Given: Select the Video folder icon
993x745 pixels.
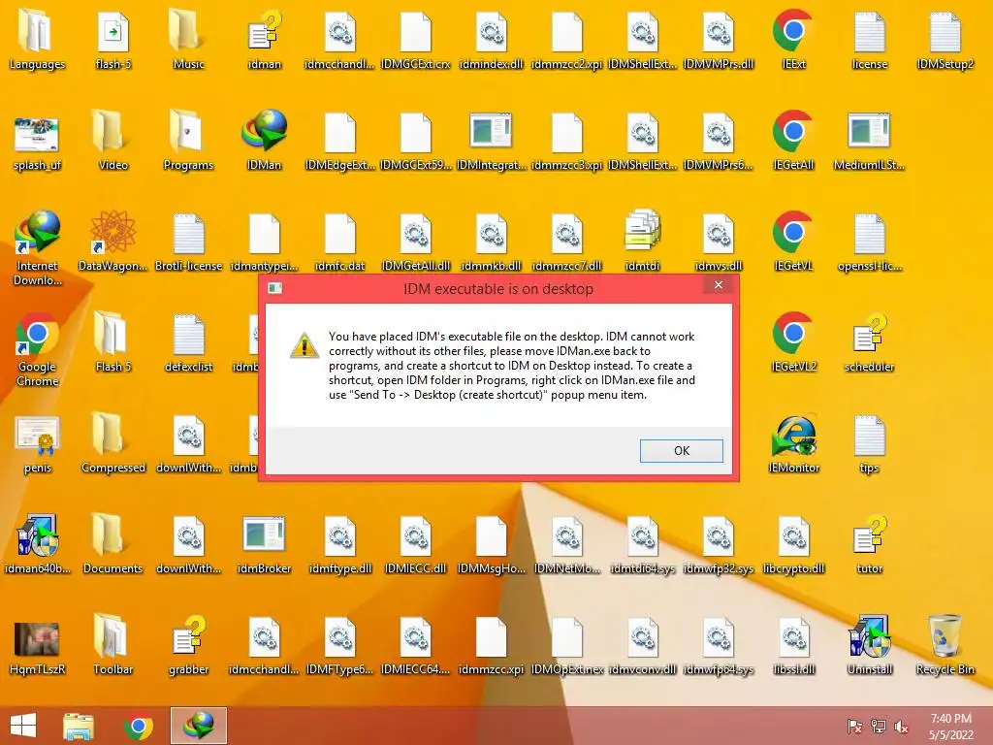Looking at the screenshot, I should [112, 133].
